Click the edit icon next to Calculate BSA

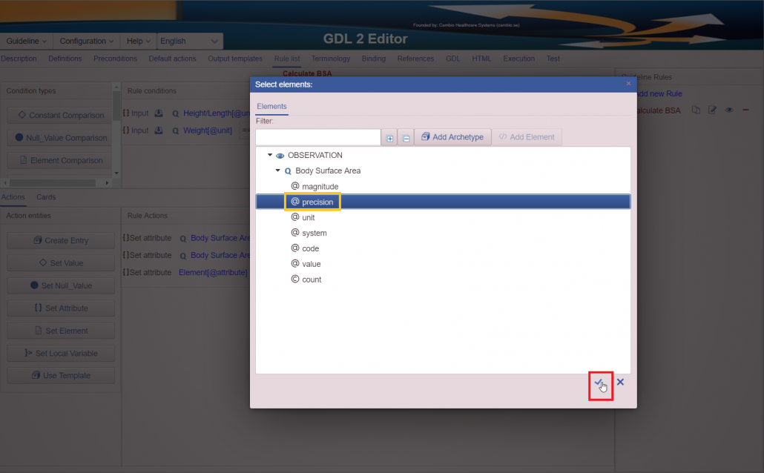(713, 110)
